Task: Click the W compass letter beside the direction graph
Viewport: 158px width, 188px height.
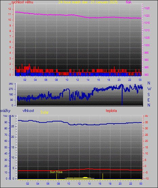Action: pos(149,89)
